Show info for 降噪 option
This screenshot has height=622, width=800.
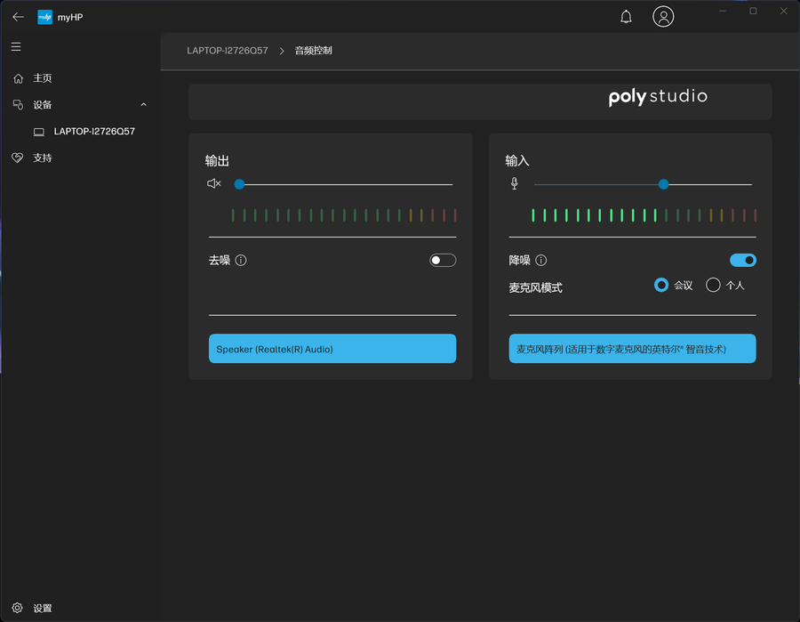[x=541, y=261]
